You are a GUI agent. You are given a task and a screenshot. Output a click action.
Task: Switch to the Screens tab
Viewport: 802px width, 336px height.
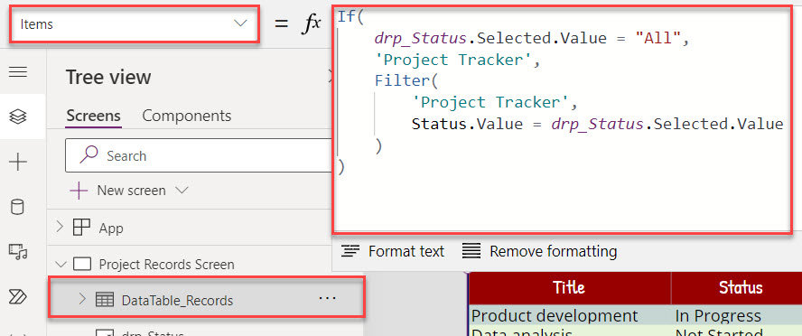[x=94, y=116]
